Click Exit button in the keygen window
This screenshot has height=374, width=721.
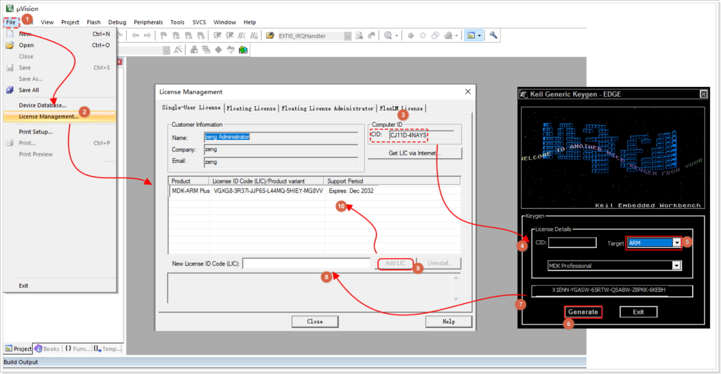[x=638, y=311]
